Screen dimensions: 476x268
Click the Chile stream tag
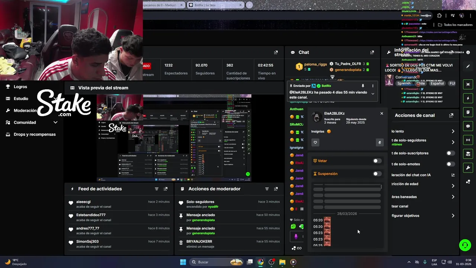pos(421,84)
